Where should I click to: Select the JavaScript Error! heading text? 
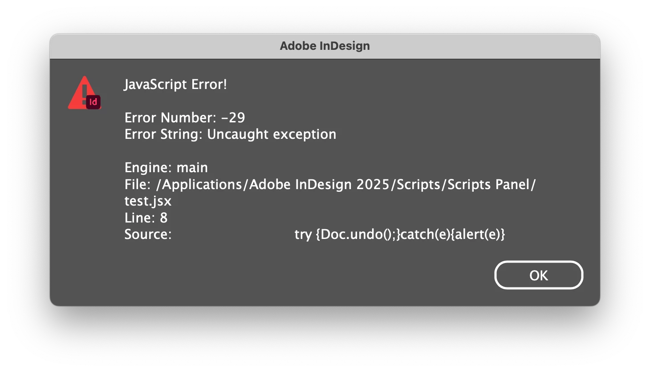tap(175, 84)
